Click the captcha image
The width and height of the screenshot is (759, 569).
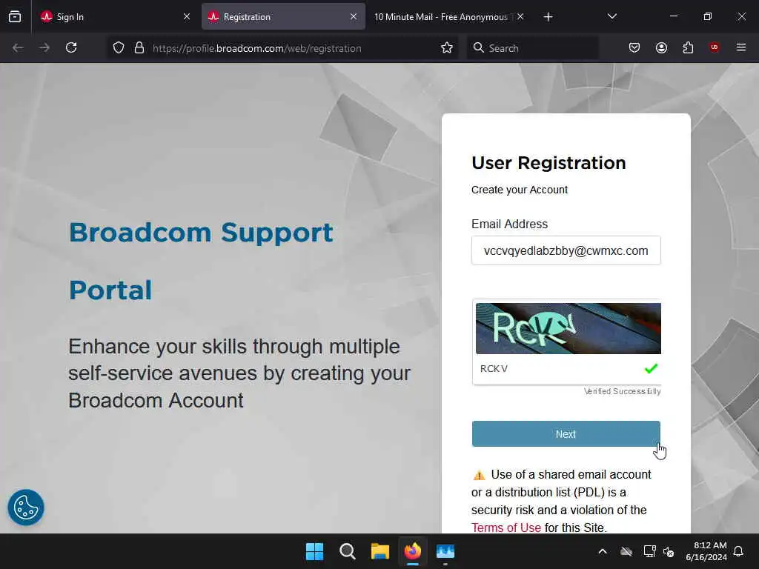(569, 328)
